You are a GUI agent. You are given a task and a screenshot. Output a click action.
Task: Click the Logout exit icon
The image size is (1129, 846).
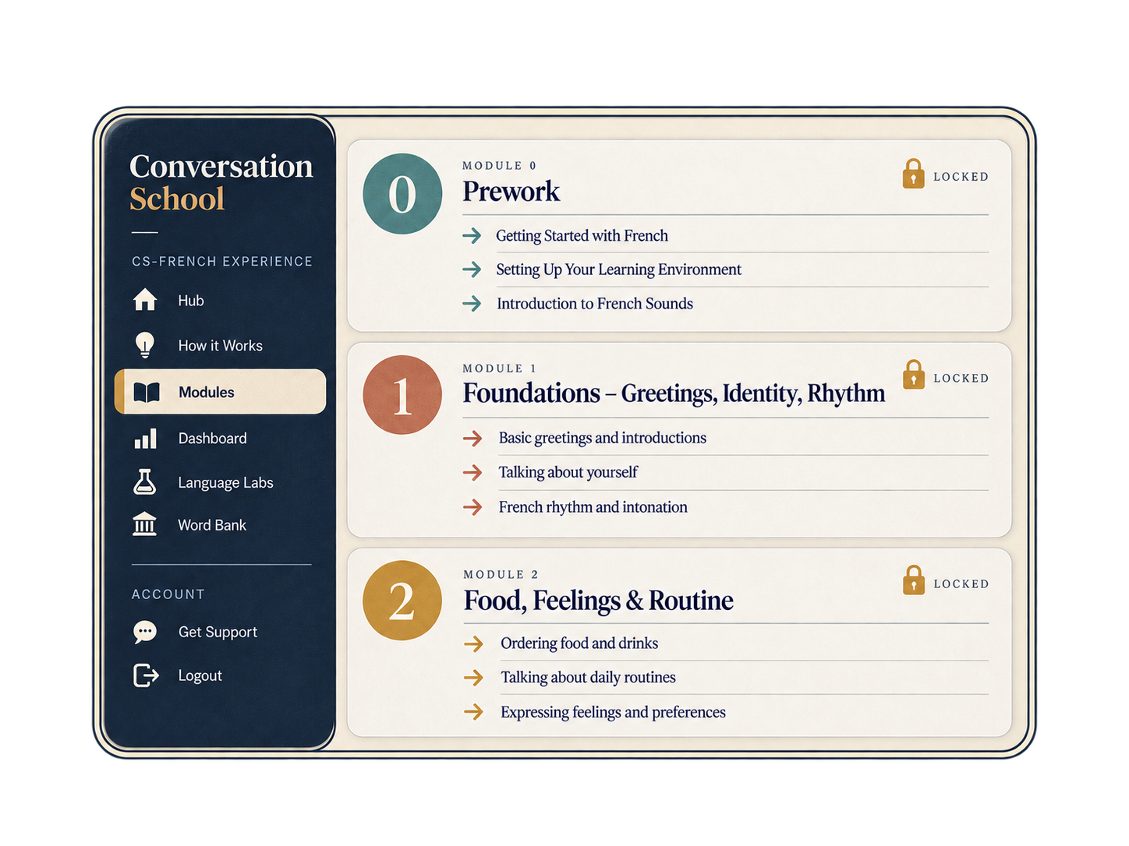146,675
